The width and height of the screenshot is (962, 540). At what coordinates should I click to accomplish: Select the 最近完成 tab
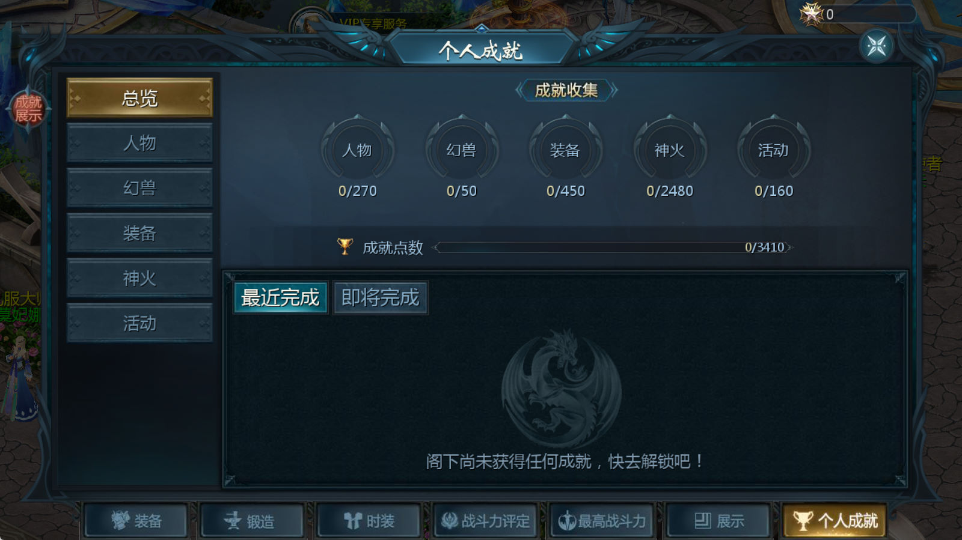[x=280, y=298]
